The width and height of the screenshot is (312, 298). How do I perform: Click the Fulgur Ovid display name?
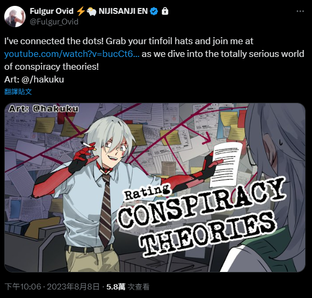(52, 11)
